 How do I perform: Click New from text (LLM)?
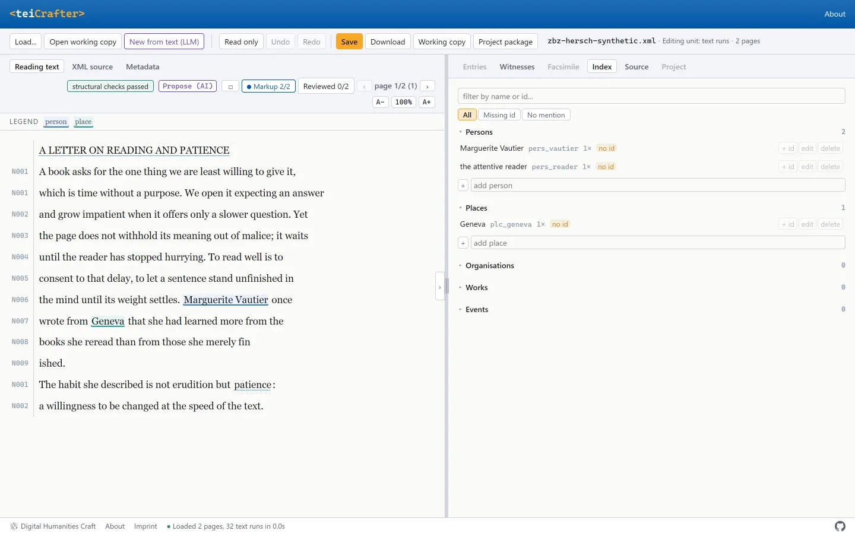pyautogui.click(x=164, y=42)
